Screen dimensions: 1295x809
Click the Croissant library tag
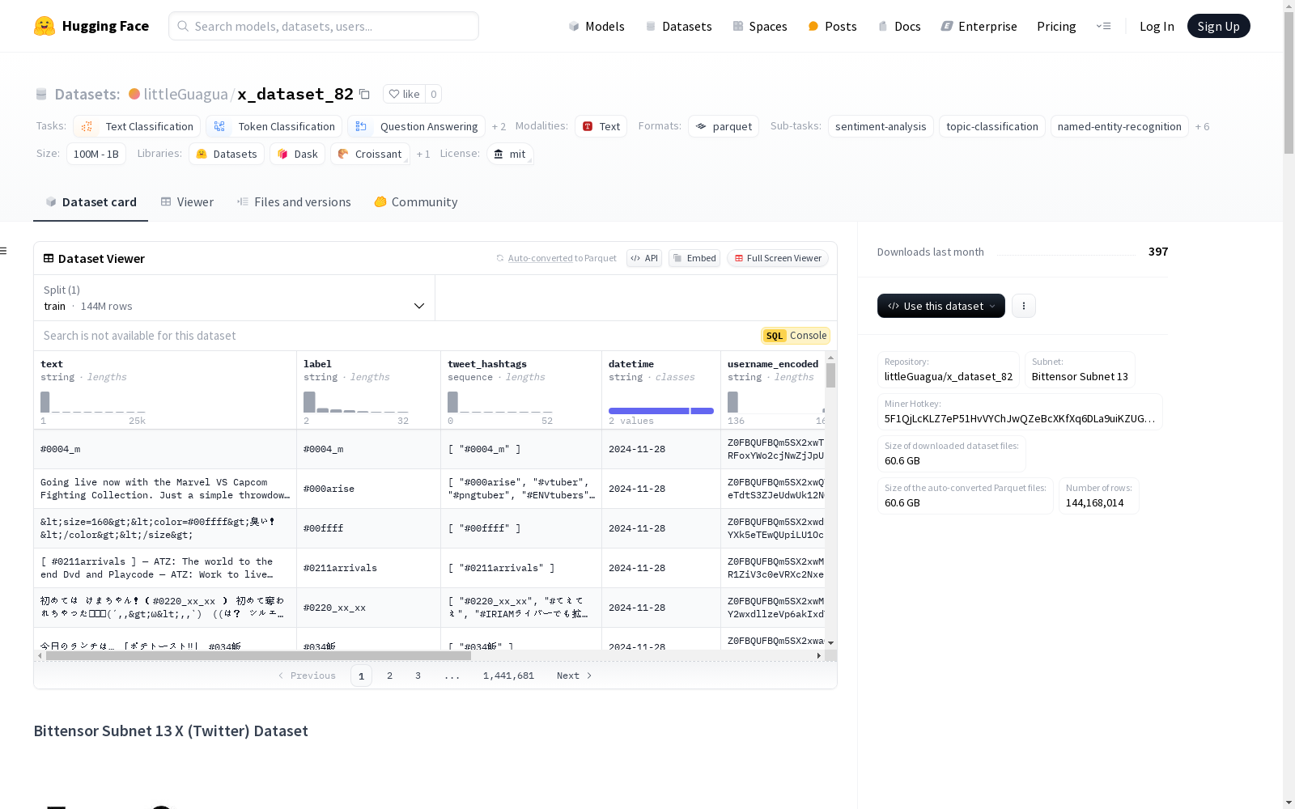tap(370, 155)
